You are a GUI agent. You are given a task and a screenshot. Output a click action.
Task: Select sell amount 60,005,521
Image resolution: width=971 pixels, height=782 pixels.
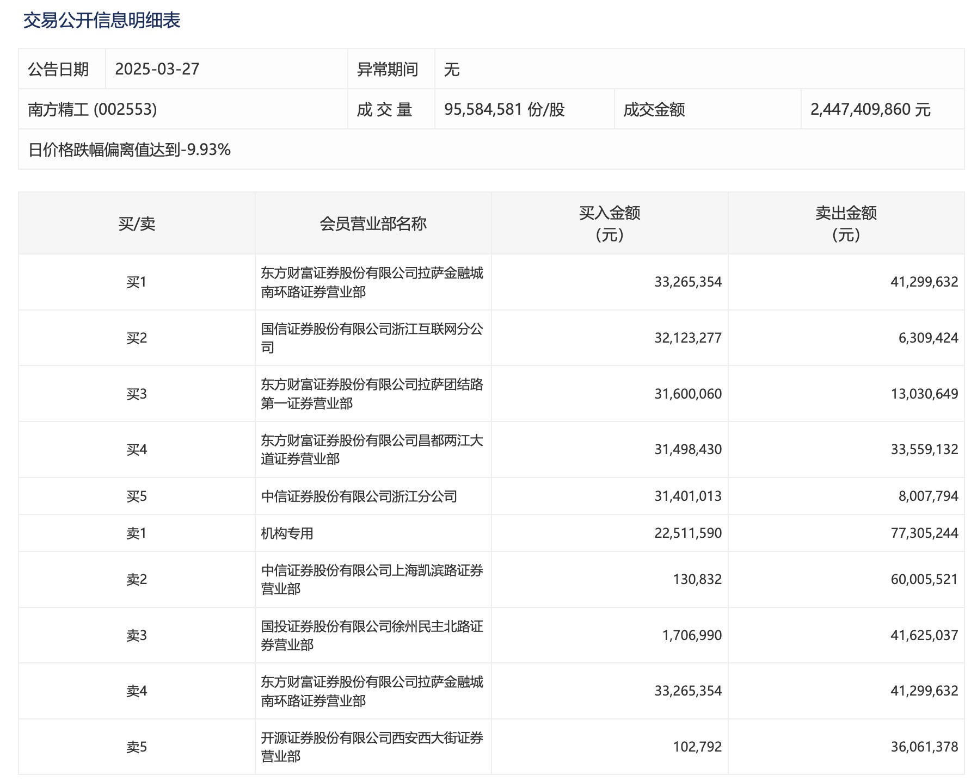point(924,579)
